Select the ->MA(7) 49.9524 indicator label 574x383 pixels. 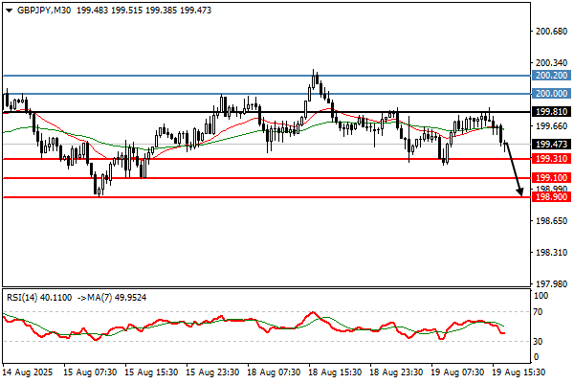(x=112, y=298)
